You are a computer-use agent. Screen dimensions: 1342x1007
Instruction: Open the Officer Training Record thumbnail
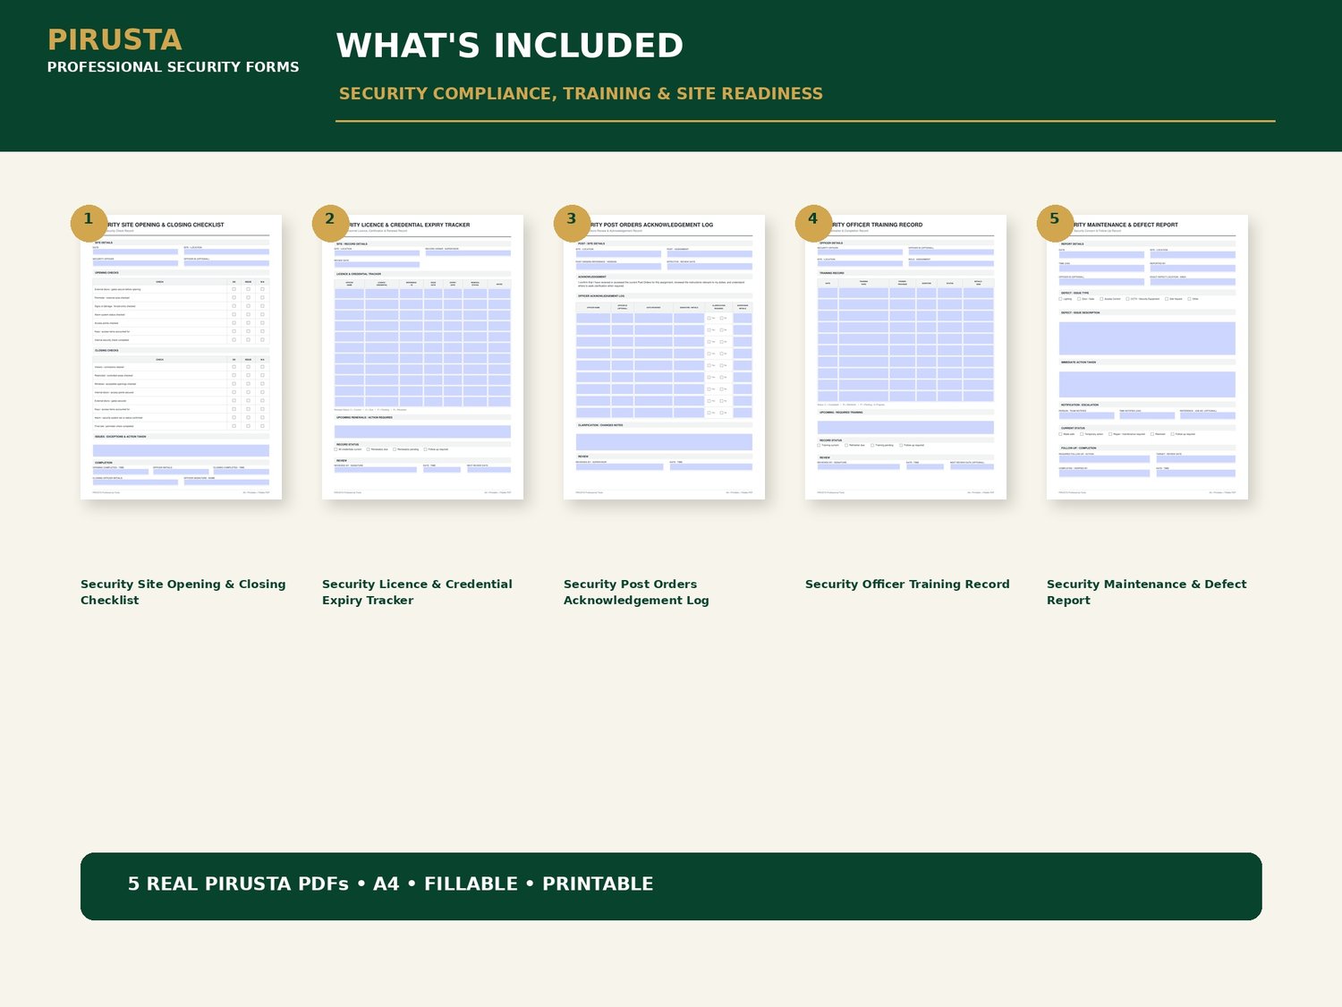point(905,357)
